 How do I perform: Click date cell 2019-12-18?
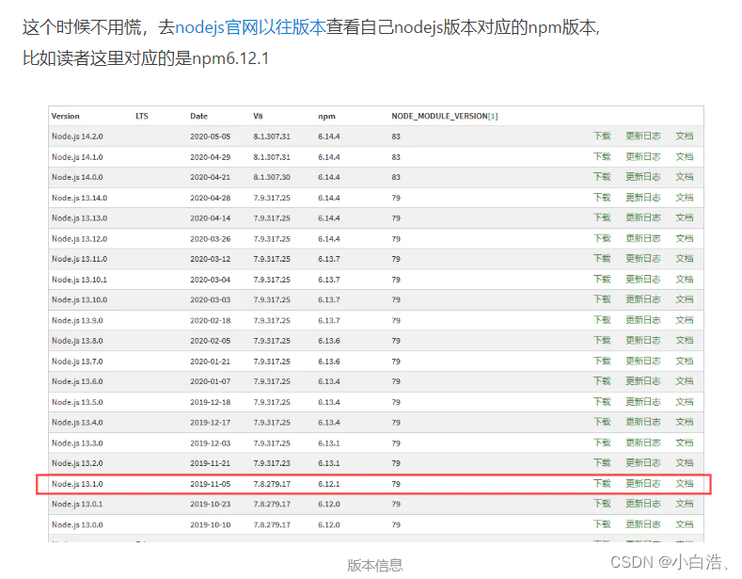(x=210, y=402)
